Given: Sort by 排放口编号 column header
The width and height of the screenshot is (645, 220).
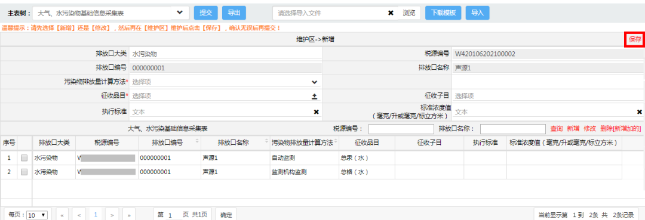Looking at the screenshot, I should tap(170, 143).
